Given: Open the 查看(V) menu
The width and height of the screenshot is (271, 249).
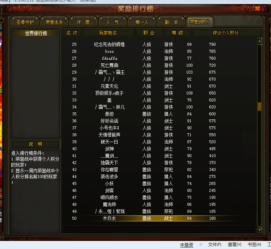Looking at the screenshot, I should tap(234, 245).
